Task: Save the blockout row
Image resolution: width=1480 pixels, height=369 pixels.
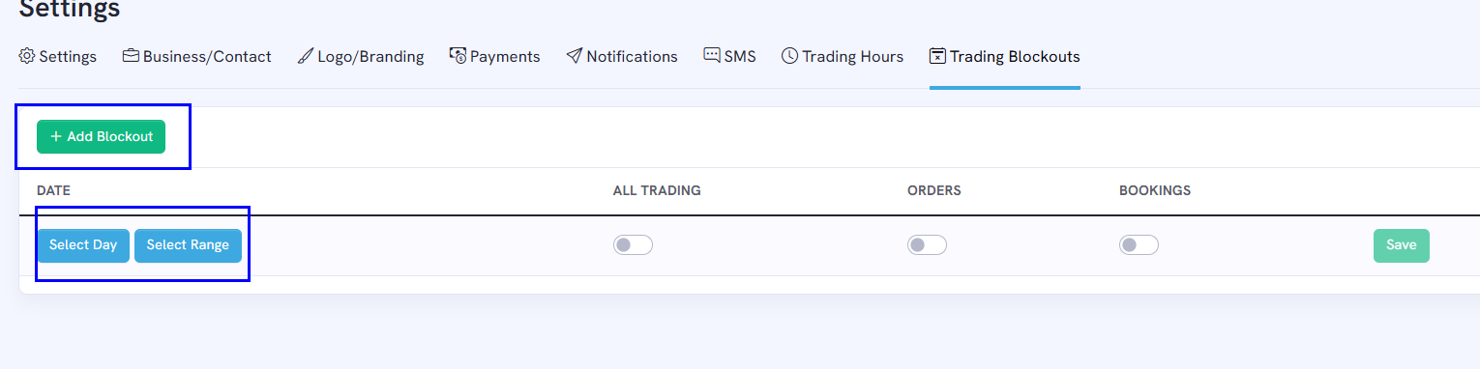Action: [1401, 245]
